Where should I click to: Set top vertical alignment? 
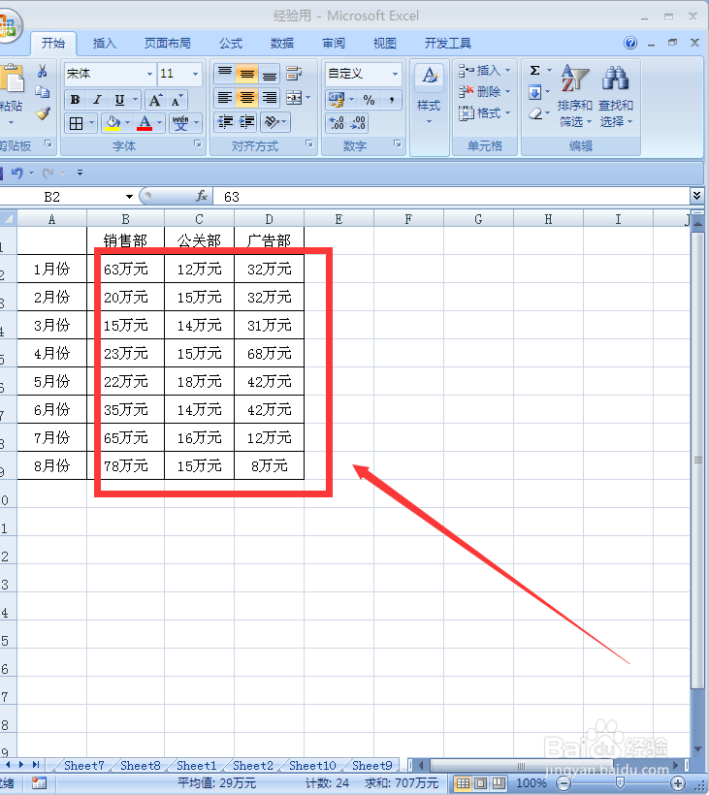pyautogui.click(x=225, y=74)
